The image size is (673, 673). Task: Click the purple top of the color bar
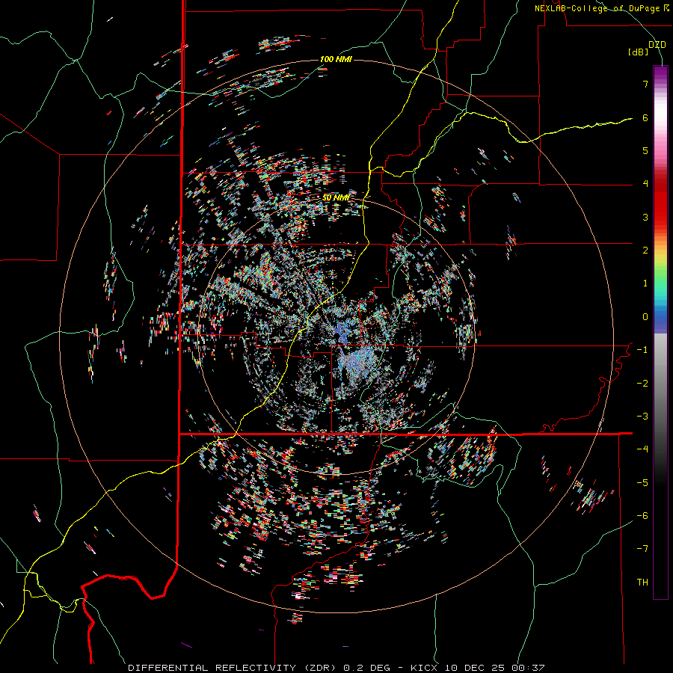tap(660, 73)
